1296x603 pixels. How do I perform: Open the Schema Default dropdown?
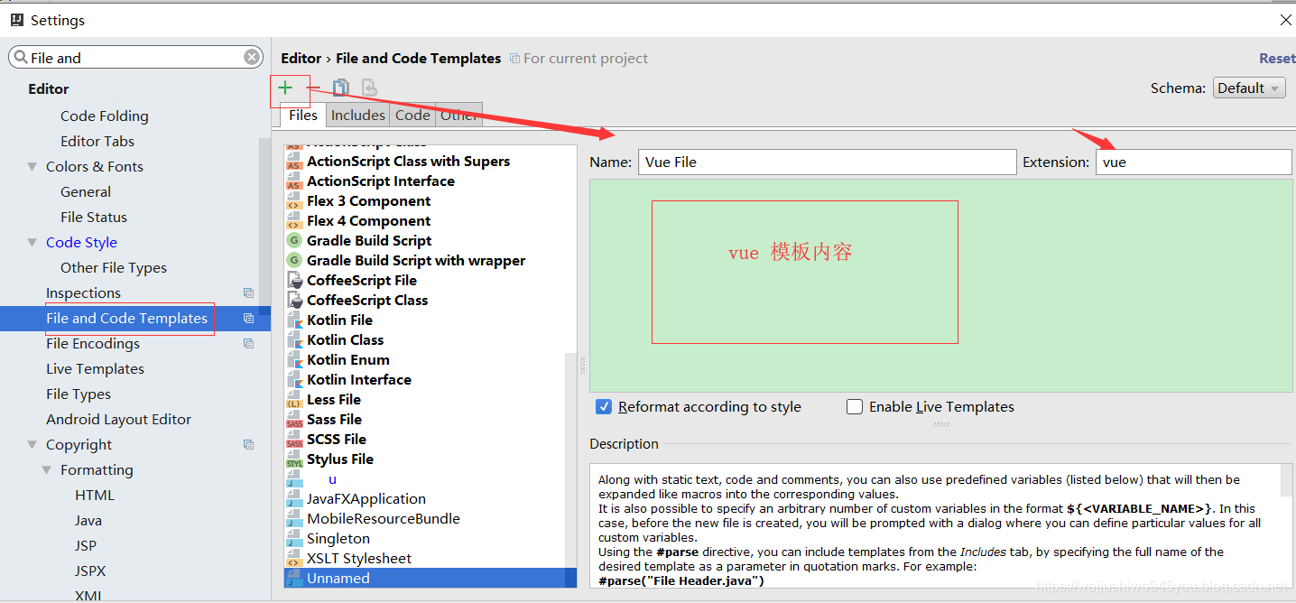coord(1249,88)
